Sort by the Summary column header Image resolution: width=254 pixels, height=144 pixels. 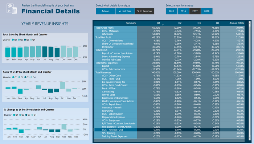pyautogui.click(x=131, y=23)
